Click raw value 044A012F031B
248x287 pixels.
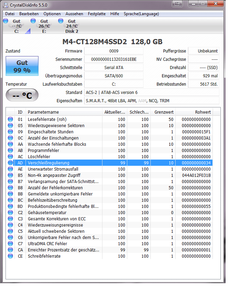click(196, 175)
